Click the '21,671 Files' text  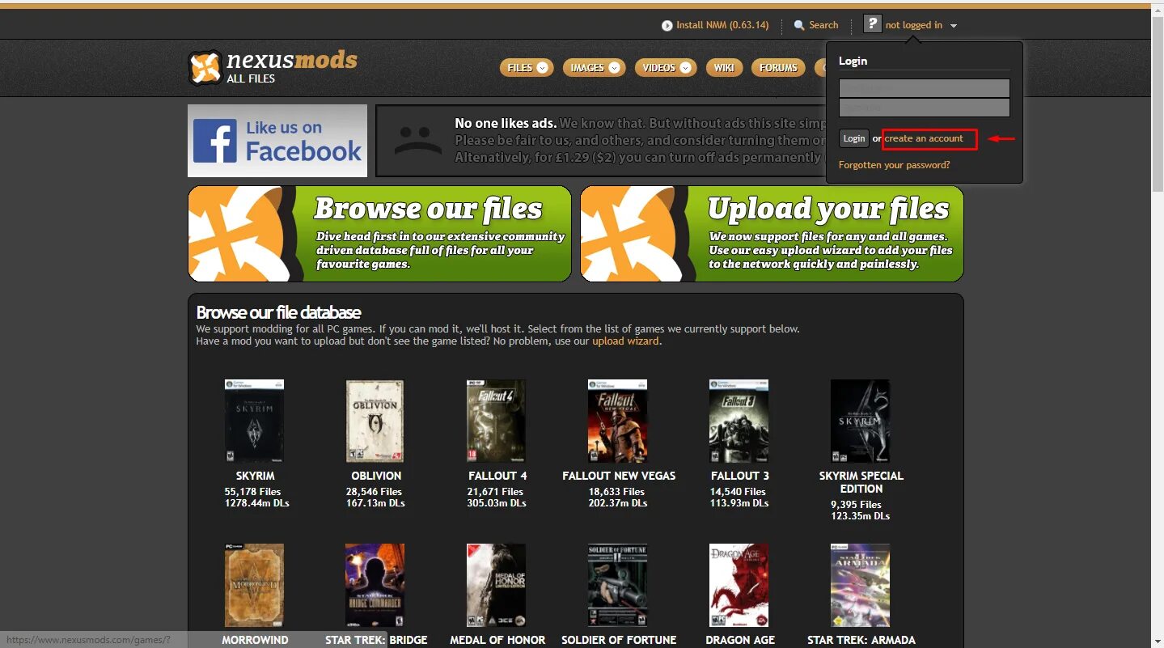[x=495, y=492]
